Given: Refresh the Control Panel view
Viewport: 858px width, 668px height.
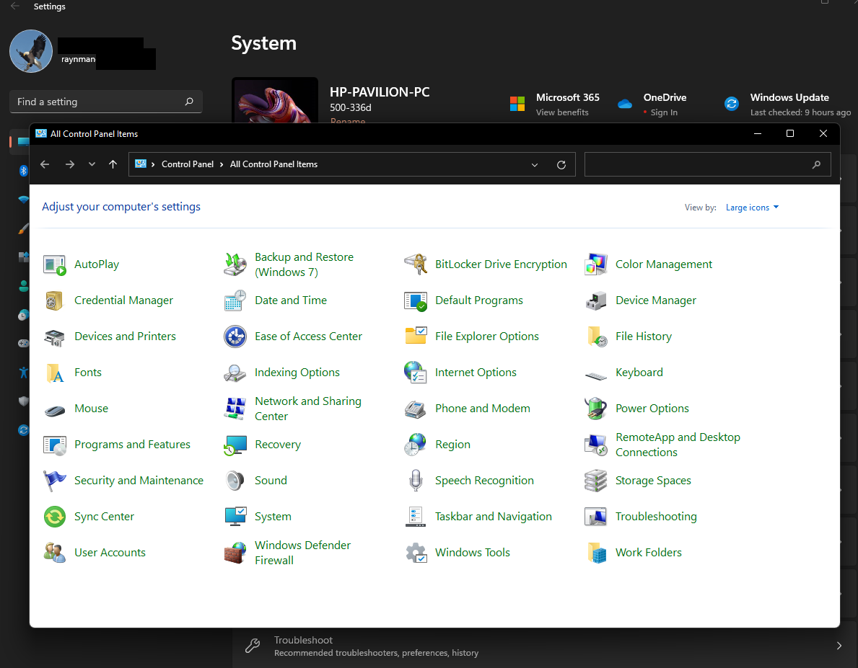Looking at the screenshot, I should 561,164.
